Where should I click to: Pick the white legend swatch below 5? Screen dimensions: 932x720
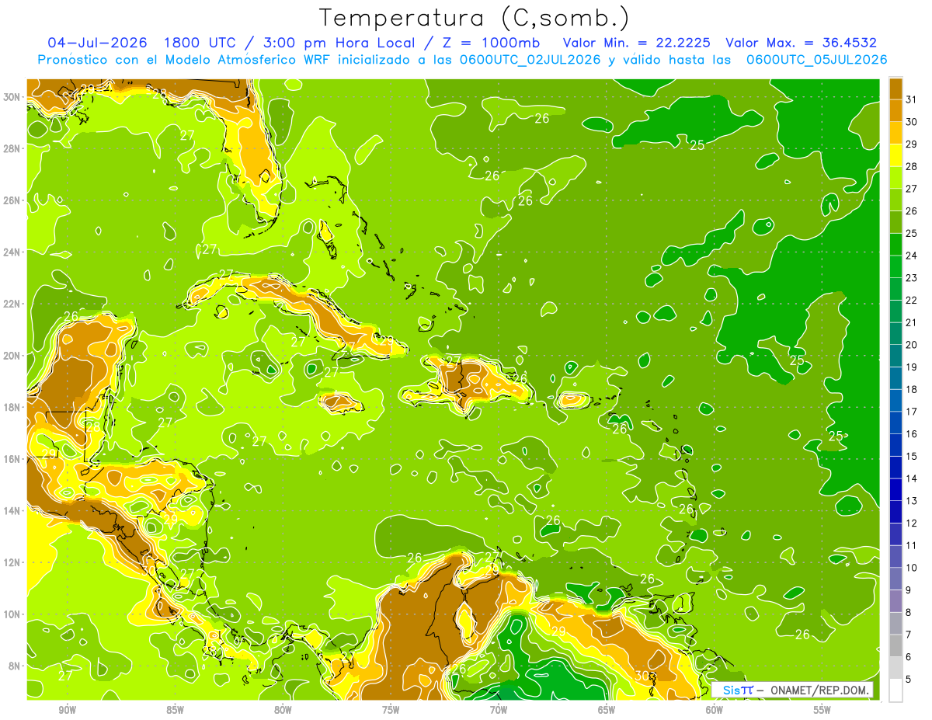(x=895, y=690)
